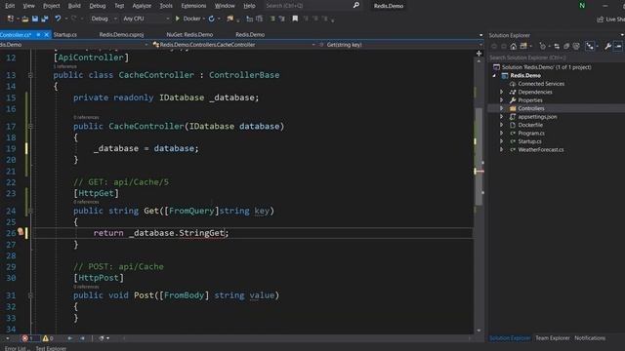Screen dimensions: 625x351
Task: Toggle the Preview Selected Items button
Action: (618, 47)
